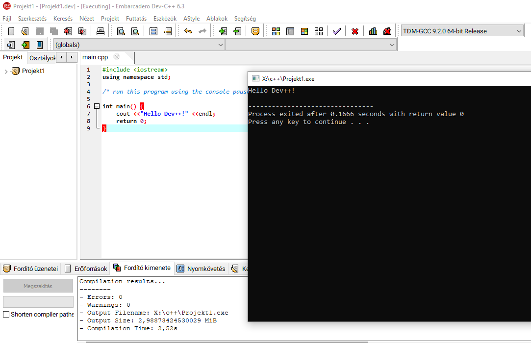This screenshot has height=343, width=531.
Task: Enable Shorten compiler paths checkbox
Action: pos(6,315)
